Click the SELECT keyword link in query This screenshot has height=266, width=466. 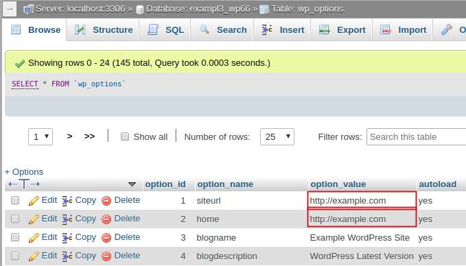click(x=25, y=84)
